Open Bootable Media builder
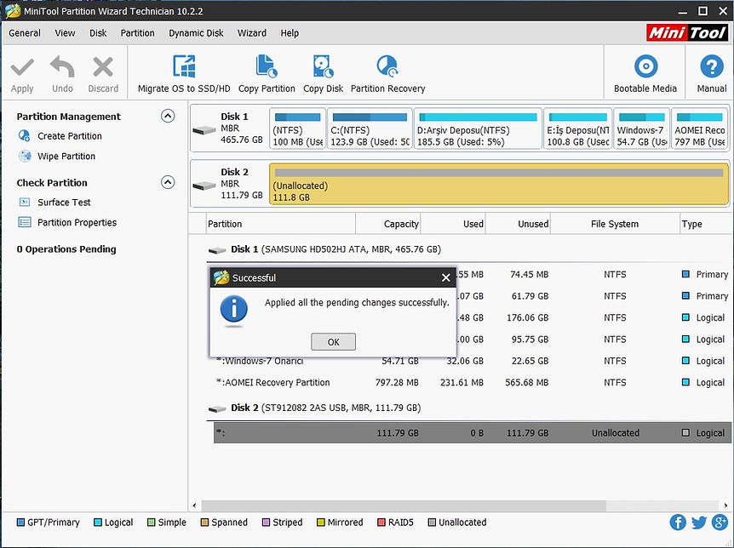Screen dimensions: 734x548 coord(645,74)
